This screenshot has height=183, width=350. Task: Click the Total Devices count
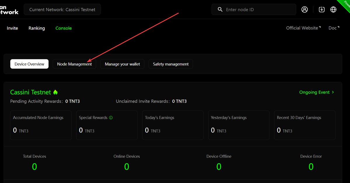(34, 166)
